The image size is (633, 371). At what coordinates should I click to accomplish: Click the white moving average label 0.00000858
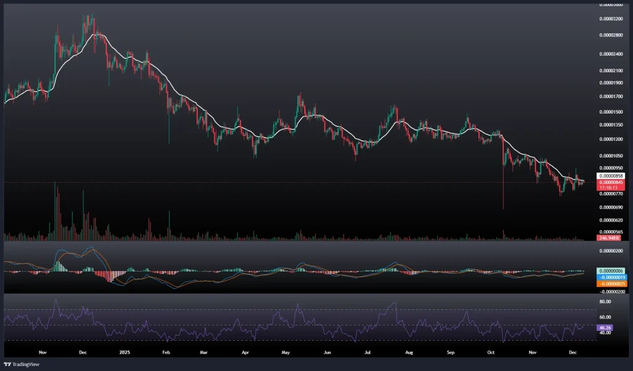click(610, 176)
